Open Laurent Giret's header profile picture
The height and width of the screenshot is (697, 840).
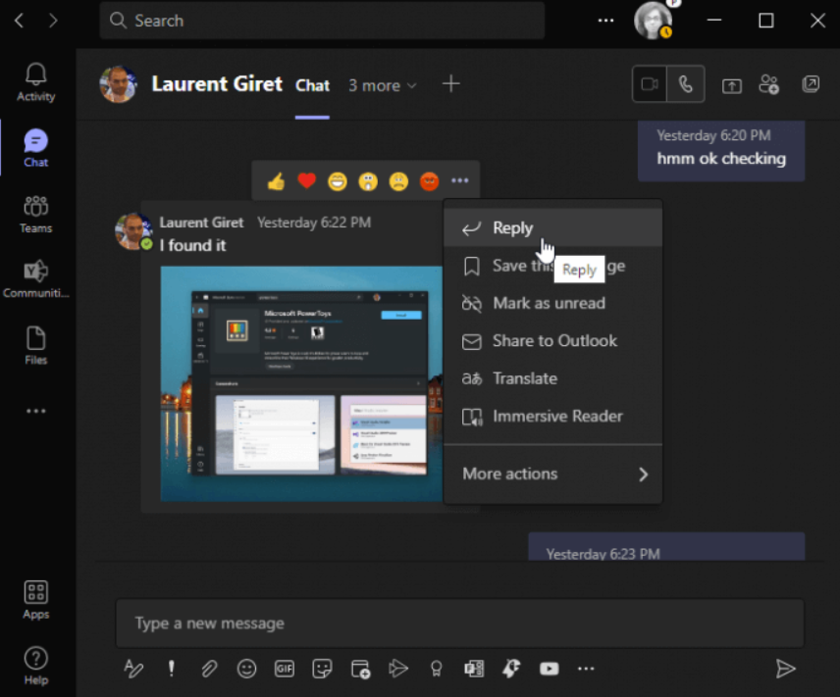tap(119, 84)
